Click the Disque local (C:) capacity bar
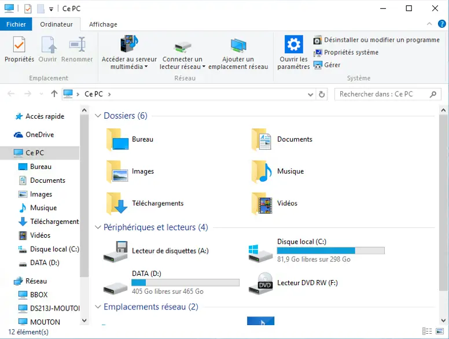449x339 pixels. point(331,251)
